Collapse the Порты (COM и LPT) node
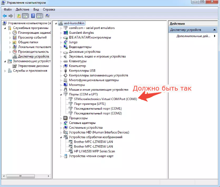The image size is (220, 187). [61, 95]
